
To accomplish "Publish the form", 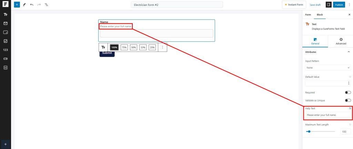I will click(339, 5).
